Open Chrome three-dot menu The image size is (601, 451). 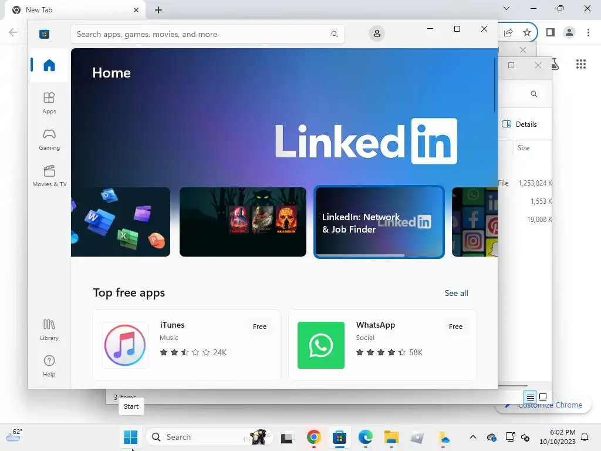tap(588, 33)
